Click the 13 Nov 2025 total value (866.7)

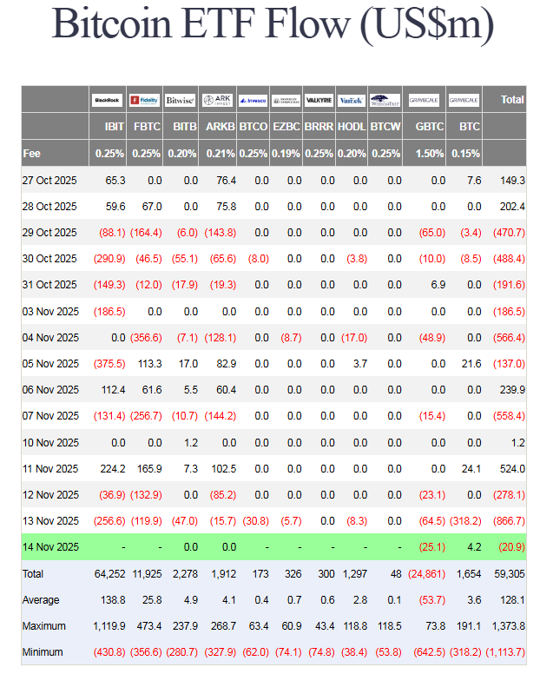[x=508, y=521]
